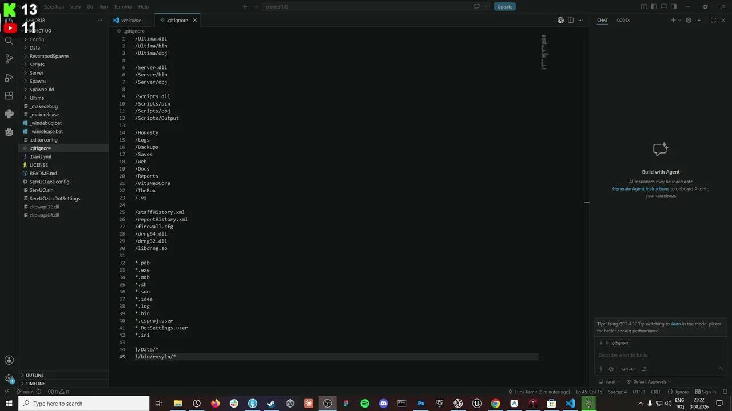Image resolution: width=732 pixels, height=411 pixels.
Task: Open the Help menu
Action: click(x=144, y=7)
